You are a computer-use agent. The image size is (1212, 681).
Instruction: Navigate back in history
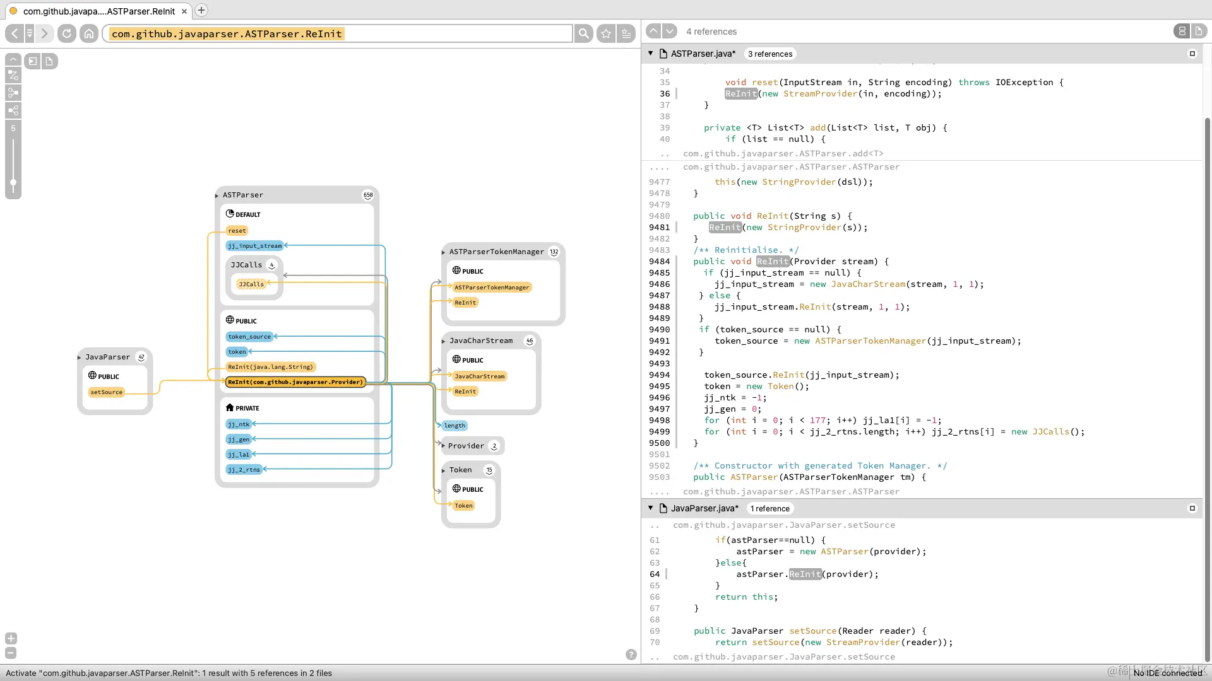(x=15, y=33)
